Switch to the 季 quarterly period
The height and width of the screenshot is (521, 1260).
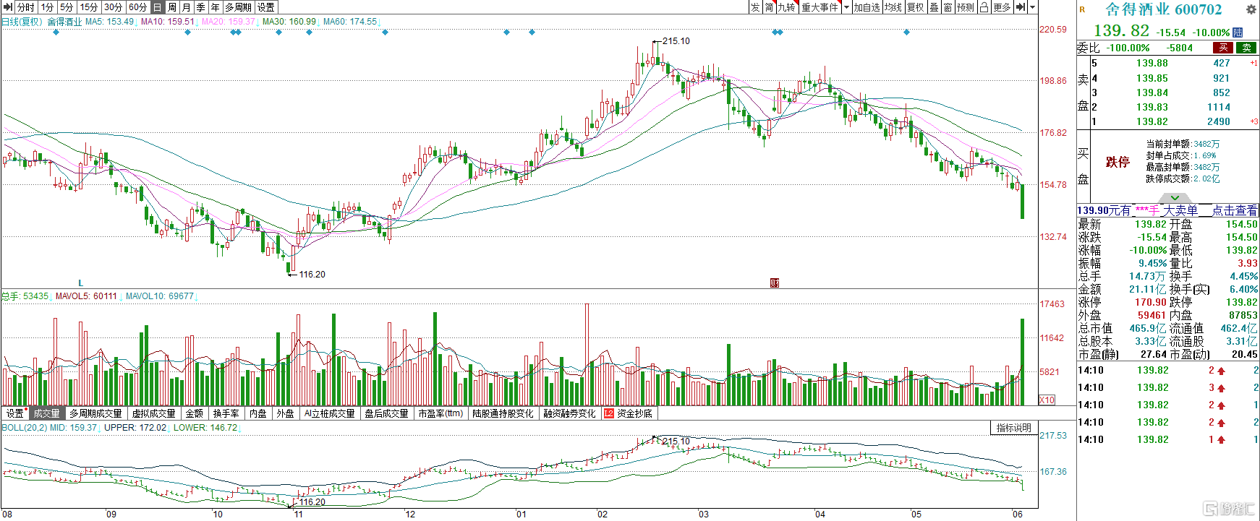pyautogui.click(x=201, y=7)
